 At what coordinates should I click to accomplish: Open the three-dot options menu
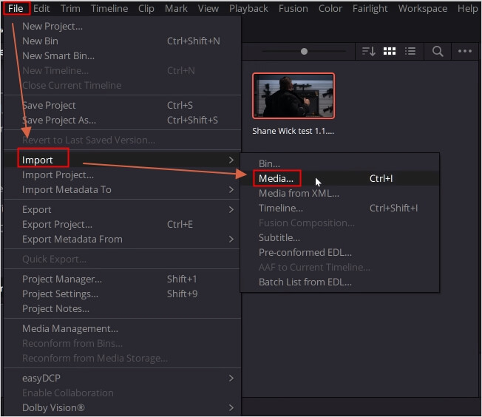pos(465,51)
